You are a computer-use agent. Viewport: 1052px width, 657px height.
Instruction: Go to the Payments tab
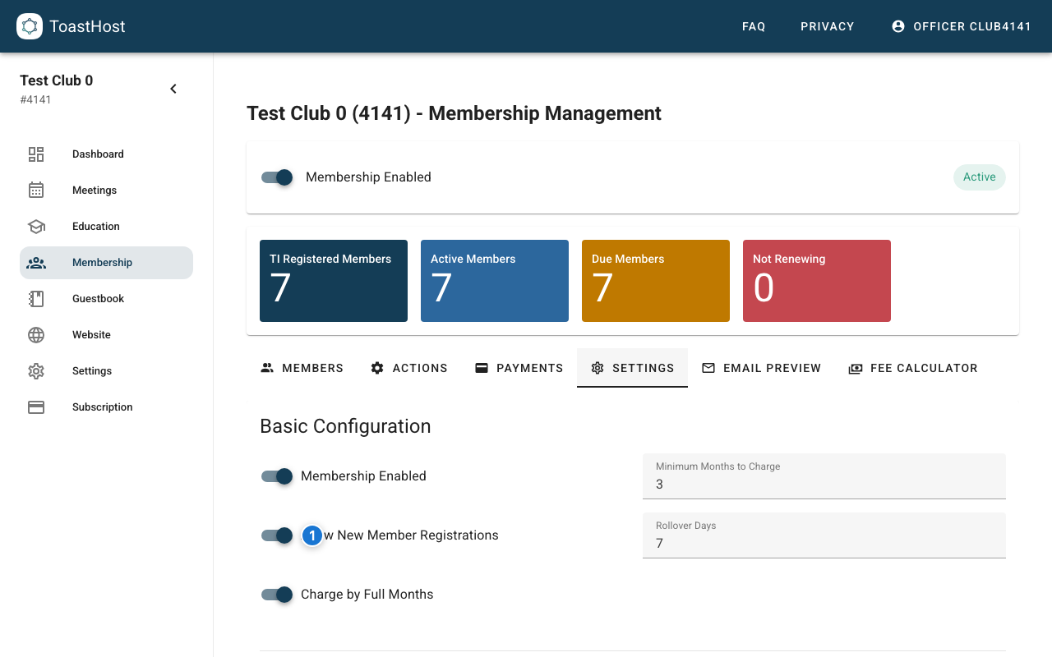pos(519,368)
